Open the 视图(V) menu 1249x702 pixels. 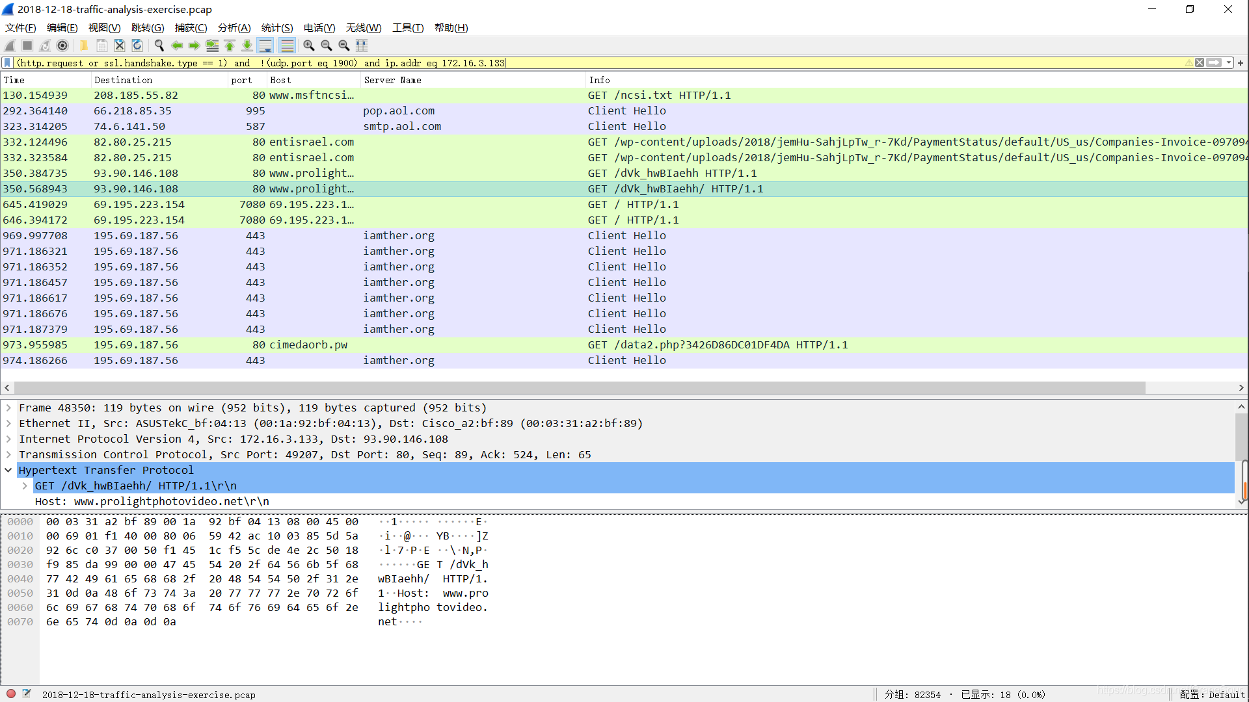pos(105,28)
